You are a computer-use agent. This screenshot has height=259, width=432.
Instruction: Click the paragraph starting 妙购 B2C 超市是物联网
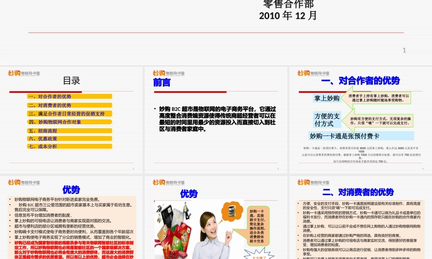coord(217,119)
